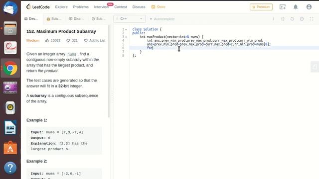Click the panel resize divider handle
Viewport: 319px width, 179px height.
pos(112,97)
